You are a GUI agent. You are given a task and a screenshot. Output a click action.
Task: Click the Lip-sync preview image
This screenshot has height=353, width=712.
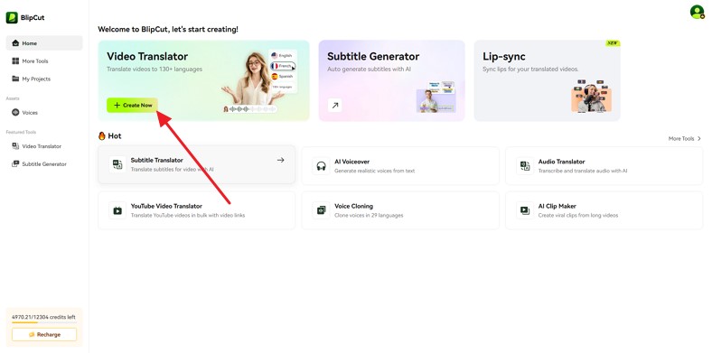(591, 96)
